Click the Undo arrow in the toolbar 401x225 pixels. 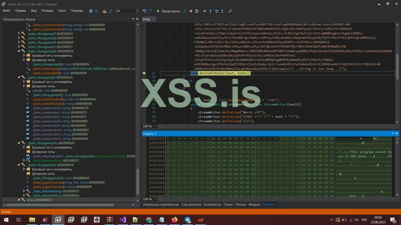click(144, 11)
